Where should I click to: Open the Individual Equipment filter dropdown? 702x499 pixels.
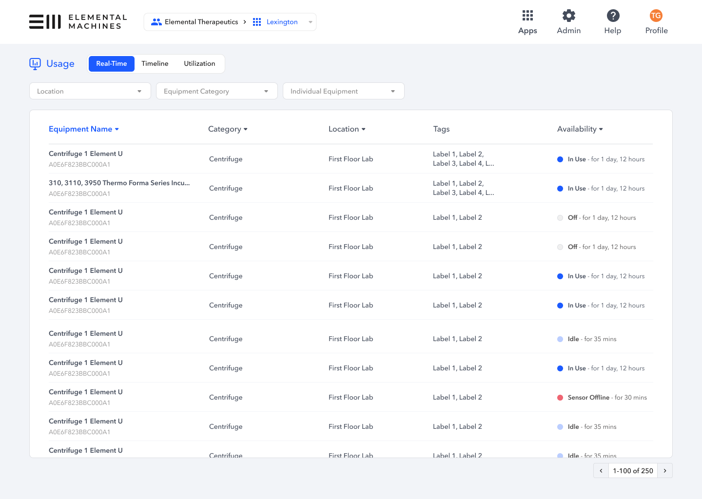(344, 91)
